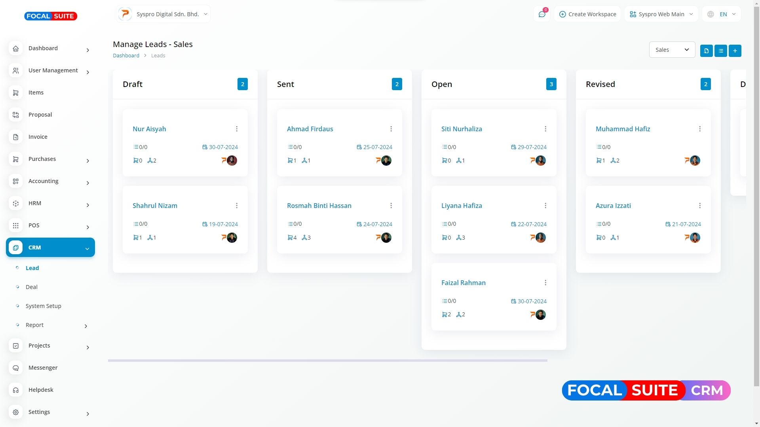This screenshot has width=760, height=427.
Task: Select Deal in CRM submenu
Action: [32, 287]
